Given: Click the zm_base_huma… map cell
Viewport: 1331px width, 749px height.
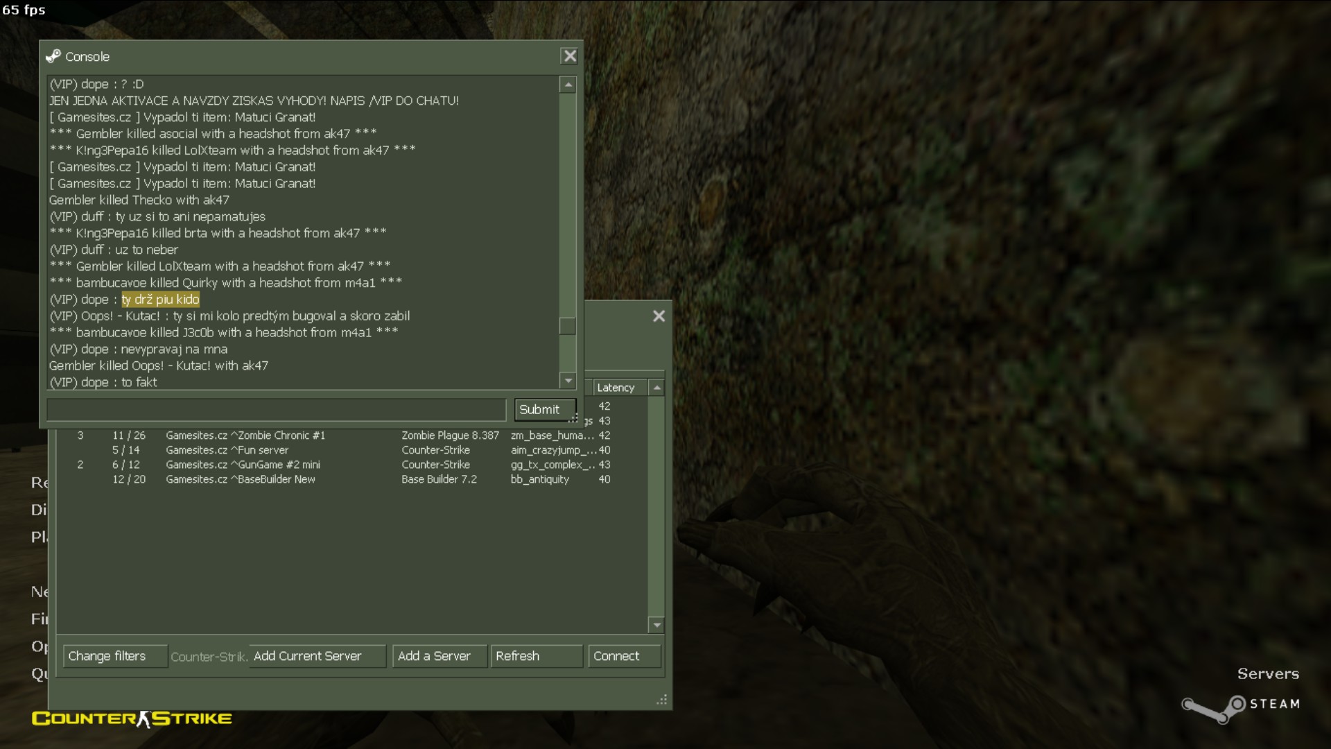Looking at the screenshot, I should click(552, 436).
